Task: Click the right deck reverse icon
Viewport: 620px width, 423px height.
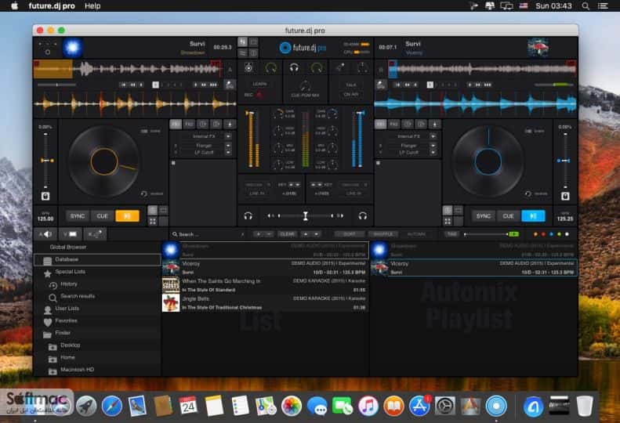Action: pos(528,193)
